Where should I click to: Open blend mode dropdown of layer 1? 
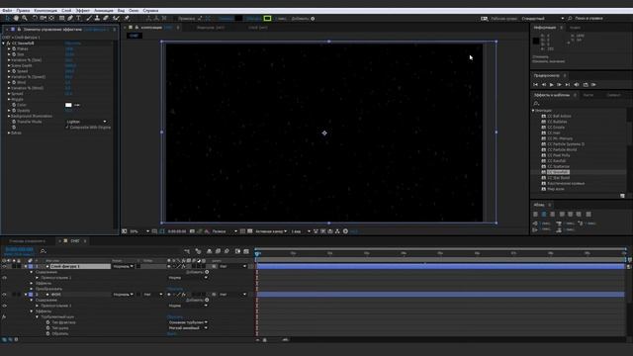pos(123,266)
